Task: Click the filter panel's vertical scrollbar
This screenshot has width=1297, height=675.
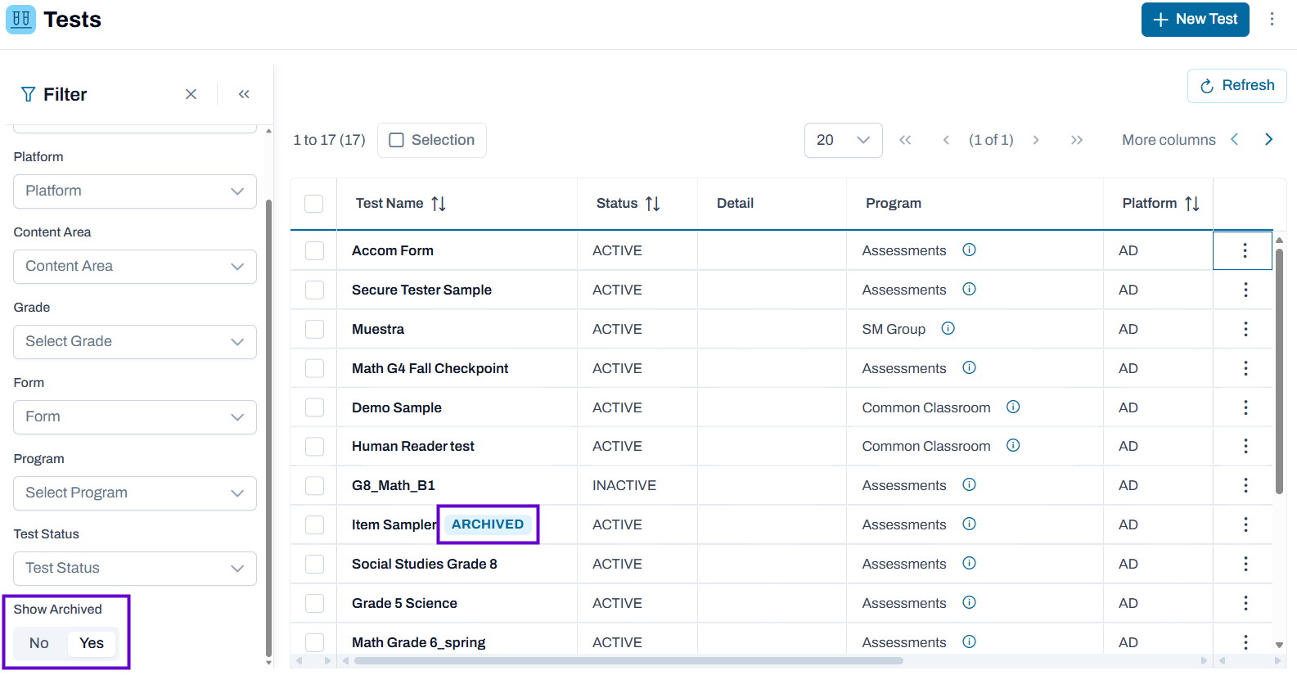Action: [268, 428]
